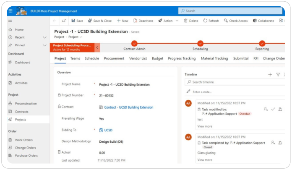View more on Glass glazing task

coord(205,160)
